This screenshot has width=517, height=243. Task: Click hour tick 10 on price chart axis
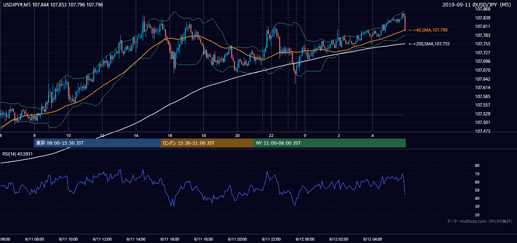[68, 135]
